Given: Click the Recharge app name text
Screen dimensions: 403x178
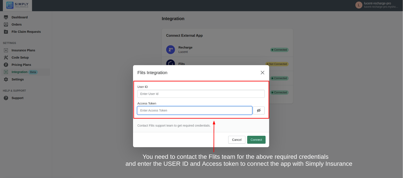Looking at the screenshot, I should coord(185,47).
